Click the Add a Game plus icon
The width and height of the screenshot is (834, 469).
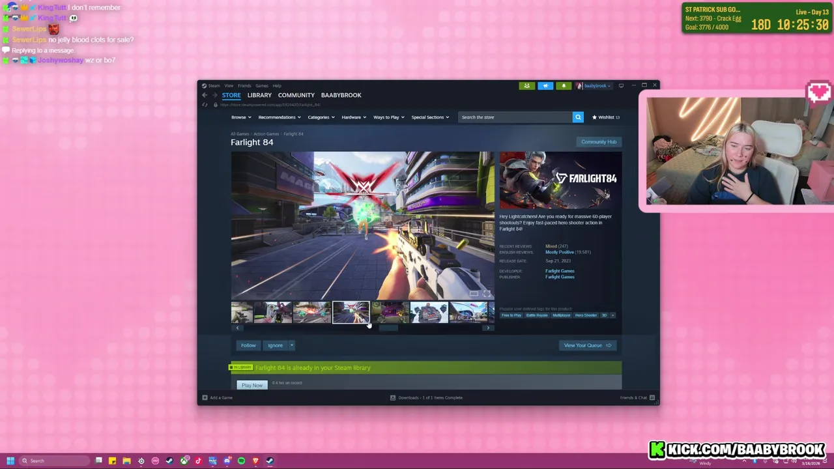pos(205,397)
